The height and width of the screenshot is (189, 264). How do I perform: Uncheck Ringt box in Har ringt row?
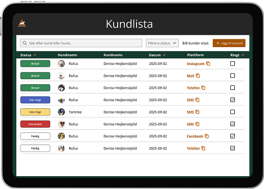[x=232, y=100]
